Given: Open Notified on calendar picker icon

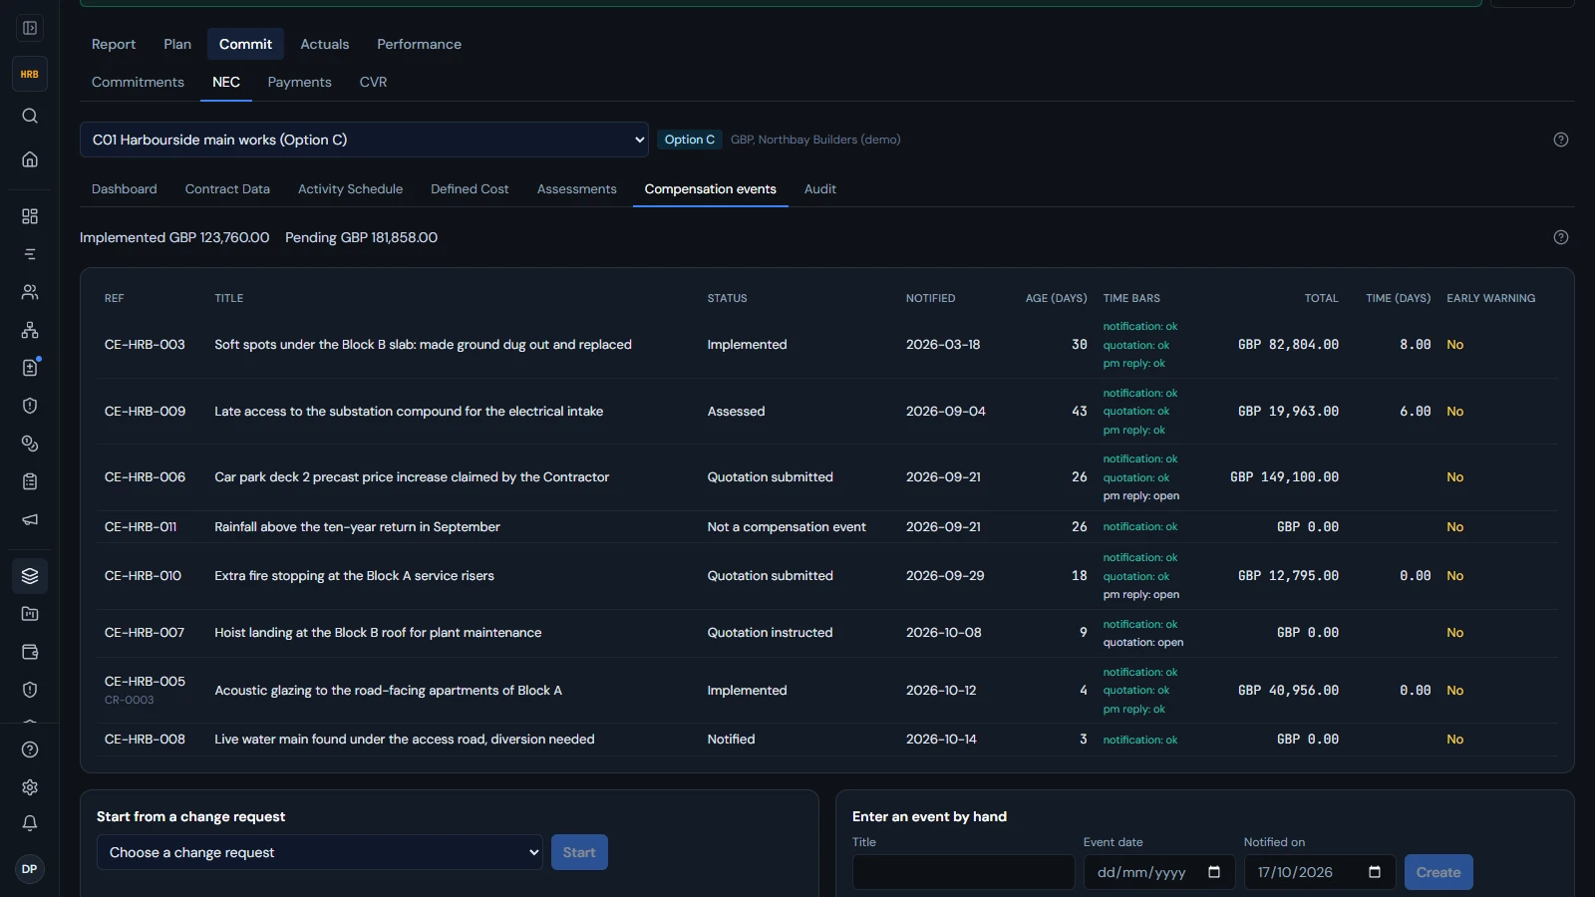Looking at the screenshot, I should pyautogui.click(x=1375, y=872).
